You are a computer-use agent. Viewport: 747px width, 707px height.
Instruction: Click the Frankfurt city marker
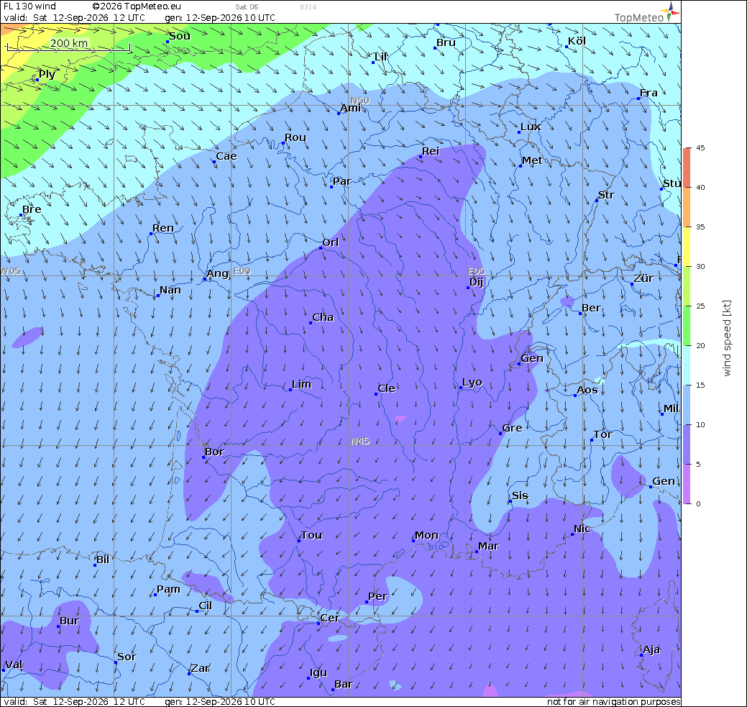coord(638,99)
